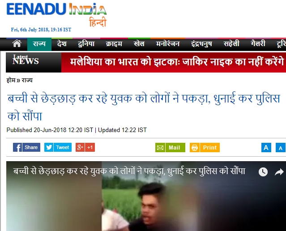Viewport: 286px width, 231px height.
Task: Click the Google Plus +1 button
Action: click(85, 147)
